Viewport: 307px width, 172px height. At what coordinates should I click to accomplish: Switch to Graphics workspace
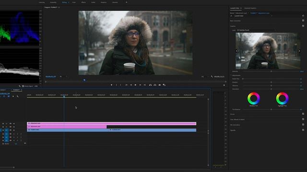point(104,2)
